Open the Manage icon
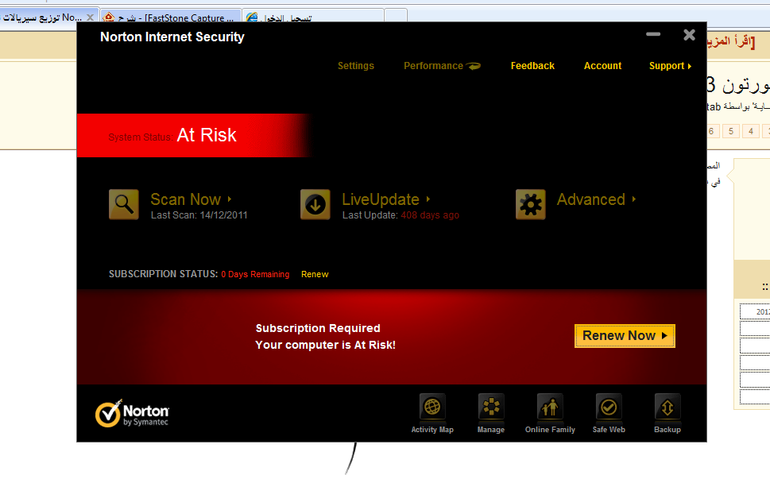The width and height of the screenshot is (770, 483). pyautogui.click(x=491, y=407)
